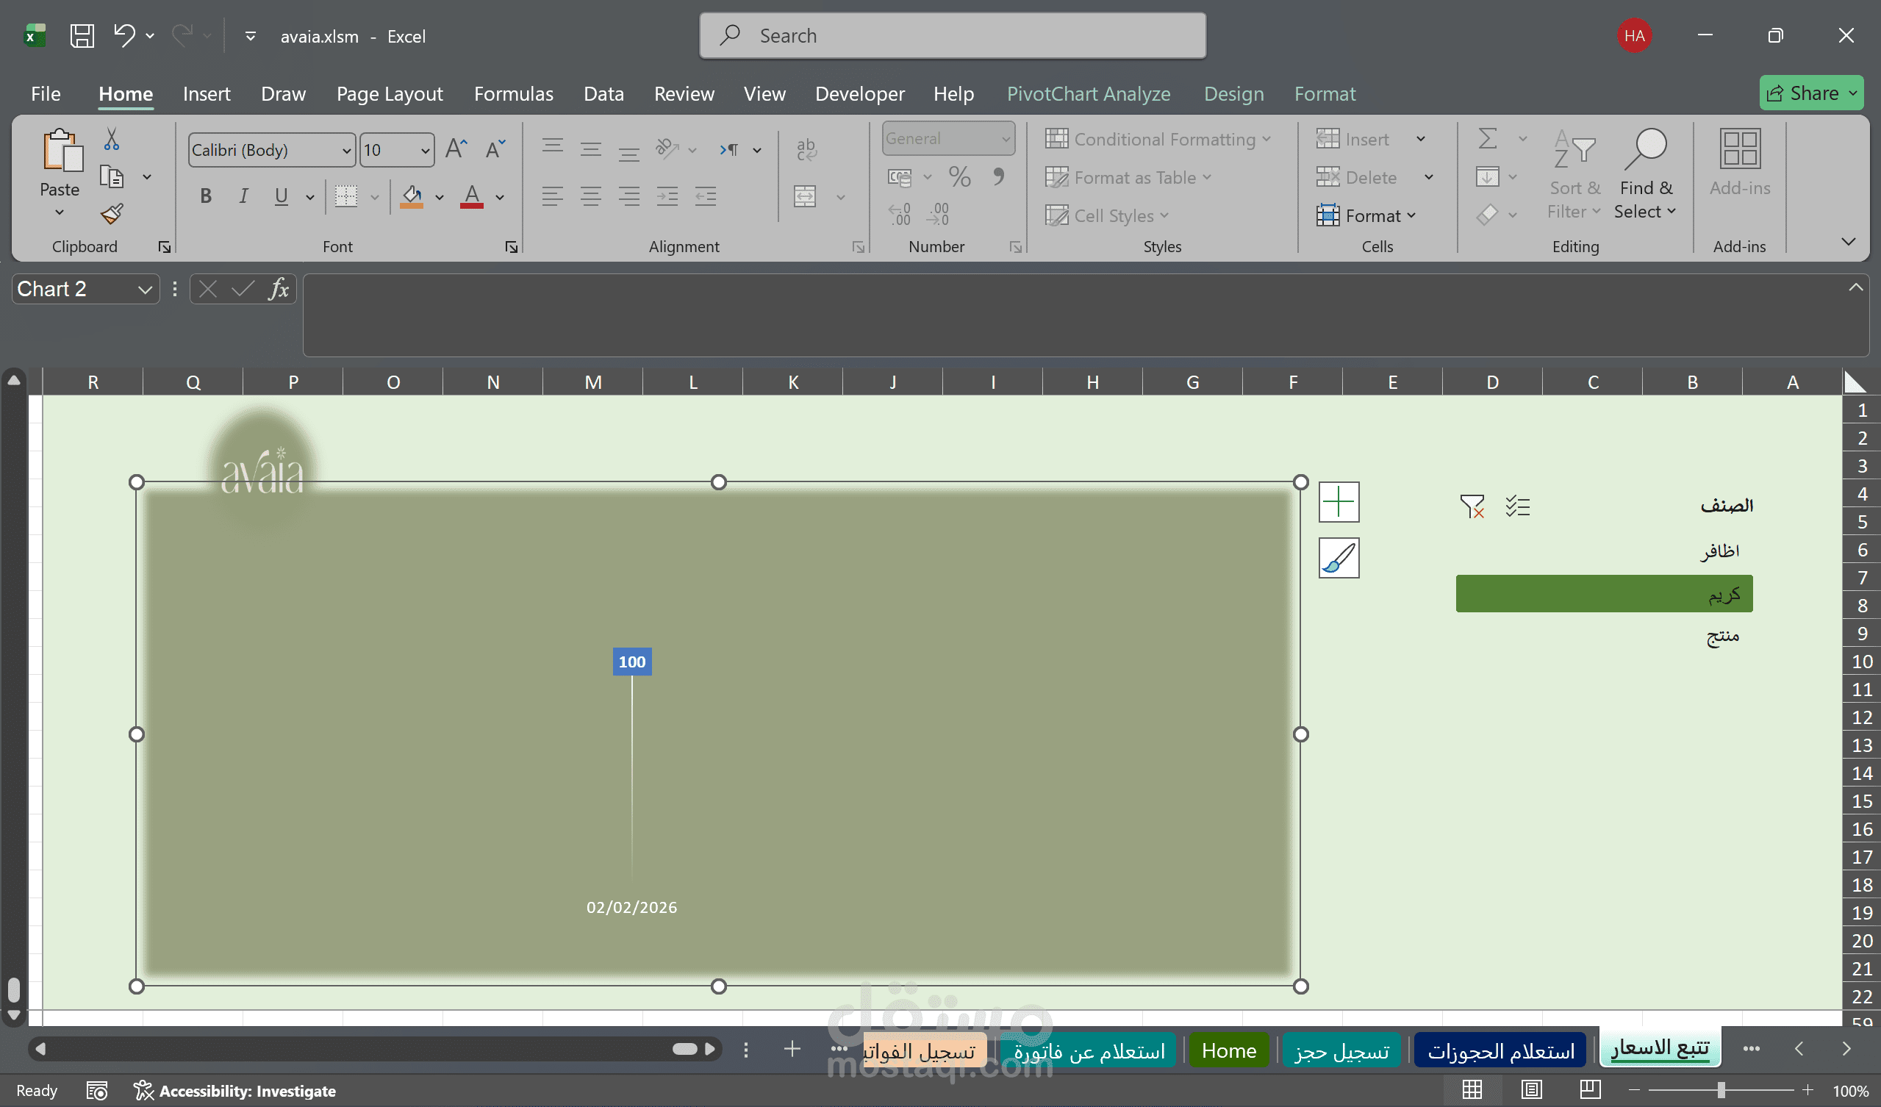Expand the Name Box dropdown arrow
The image size is (1881, 1107).
pos(145,290)
